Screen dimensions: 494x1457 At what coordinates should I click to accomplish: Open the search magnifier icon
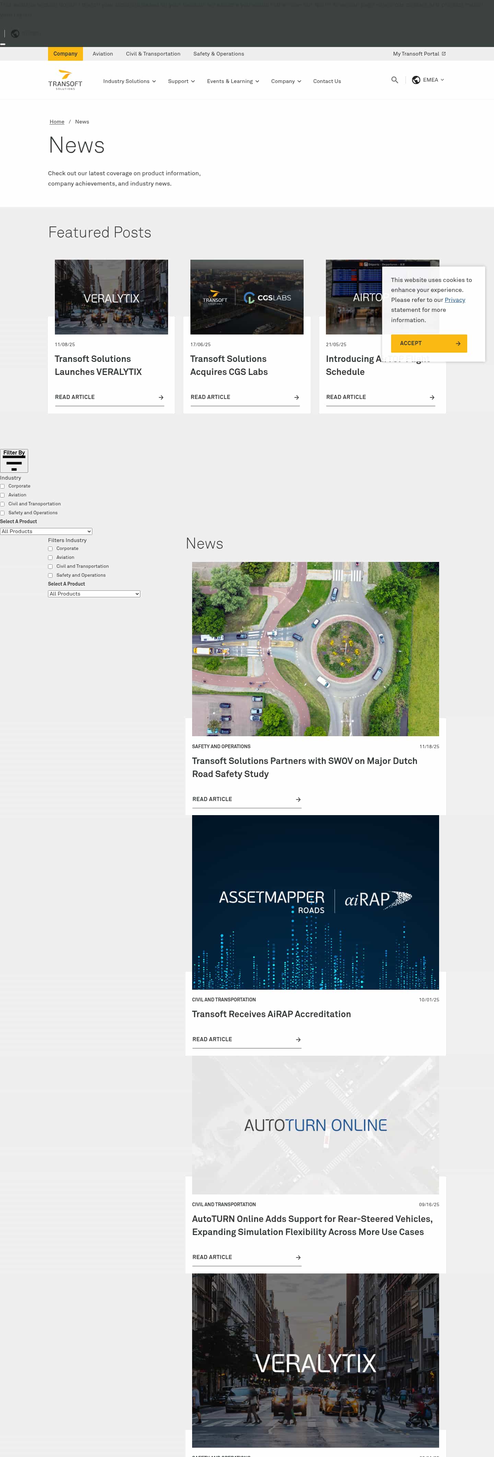pyautogui.click(x=395, y=80)
